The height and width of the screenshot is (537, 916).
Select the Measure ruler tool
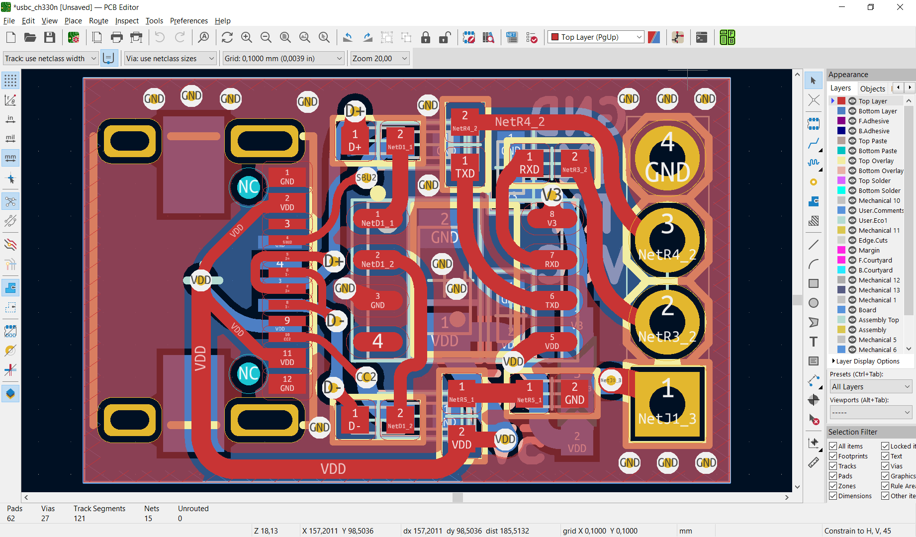(x=814, y=462)
